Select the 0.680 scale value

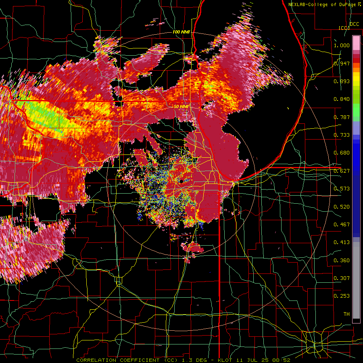[x=342, y=153]
